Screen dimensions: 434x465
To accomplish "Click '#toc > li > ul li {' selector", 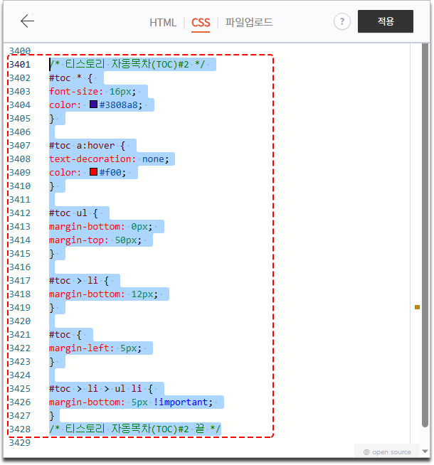I will click(x=101, y=389).
